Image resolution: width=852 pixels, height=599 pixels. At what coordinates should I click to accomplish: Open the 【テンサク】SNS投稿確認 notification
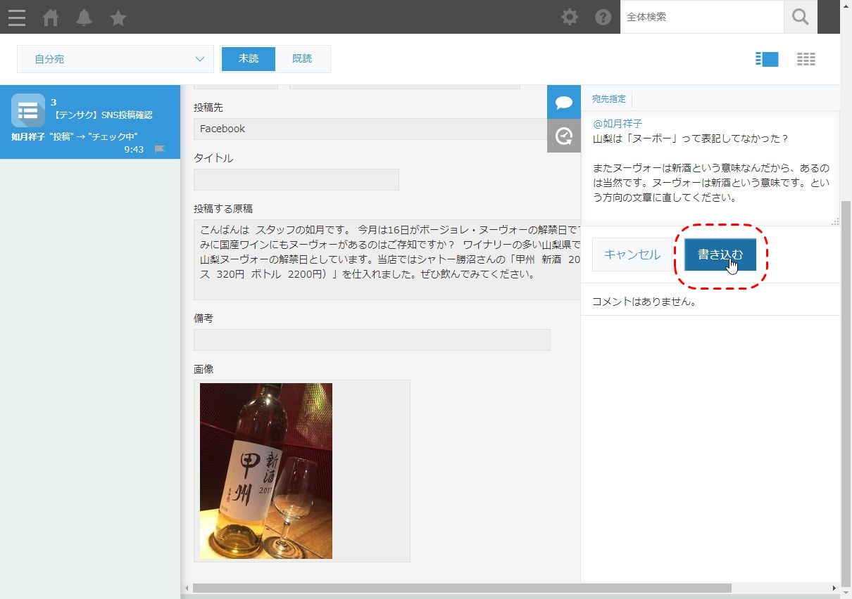coord(90,122)
